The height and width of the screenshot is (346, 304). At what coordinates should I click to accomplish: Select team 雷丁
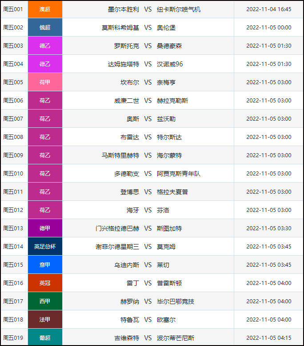pos(133,283)
